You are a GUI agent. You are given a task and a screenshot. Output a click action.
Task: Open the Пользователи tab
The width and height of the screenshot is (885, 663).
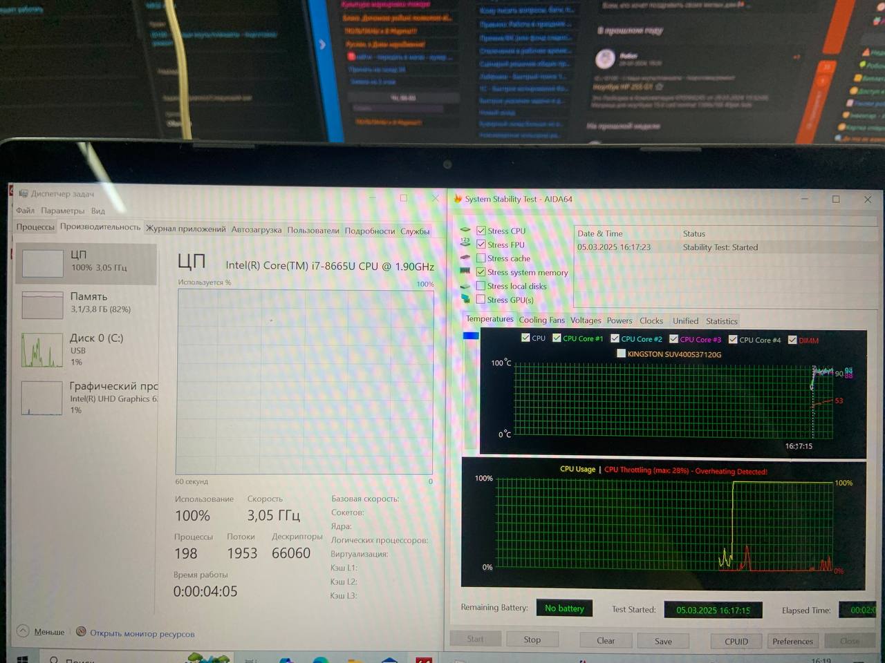(313, 230)
